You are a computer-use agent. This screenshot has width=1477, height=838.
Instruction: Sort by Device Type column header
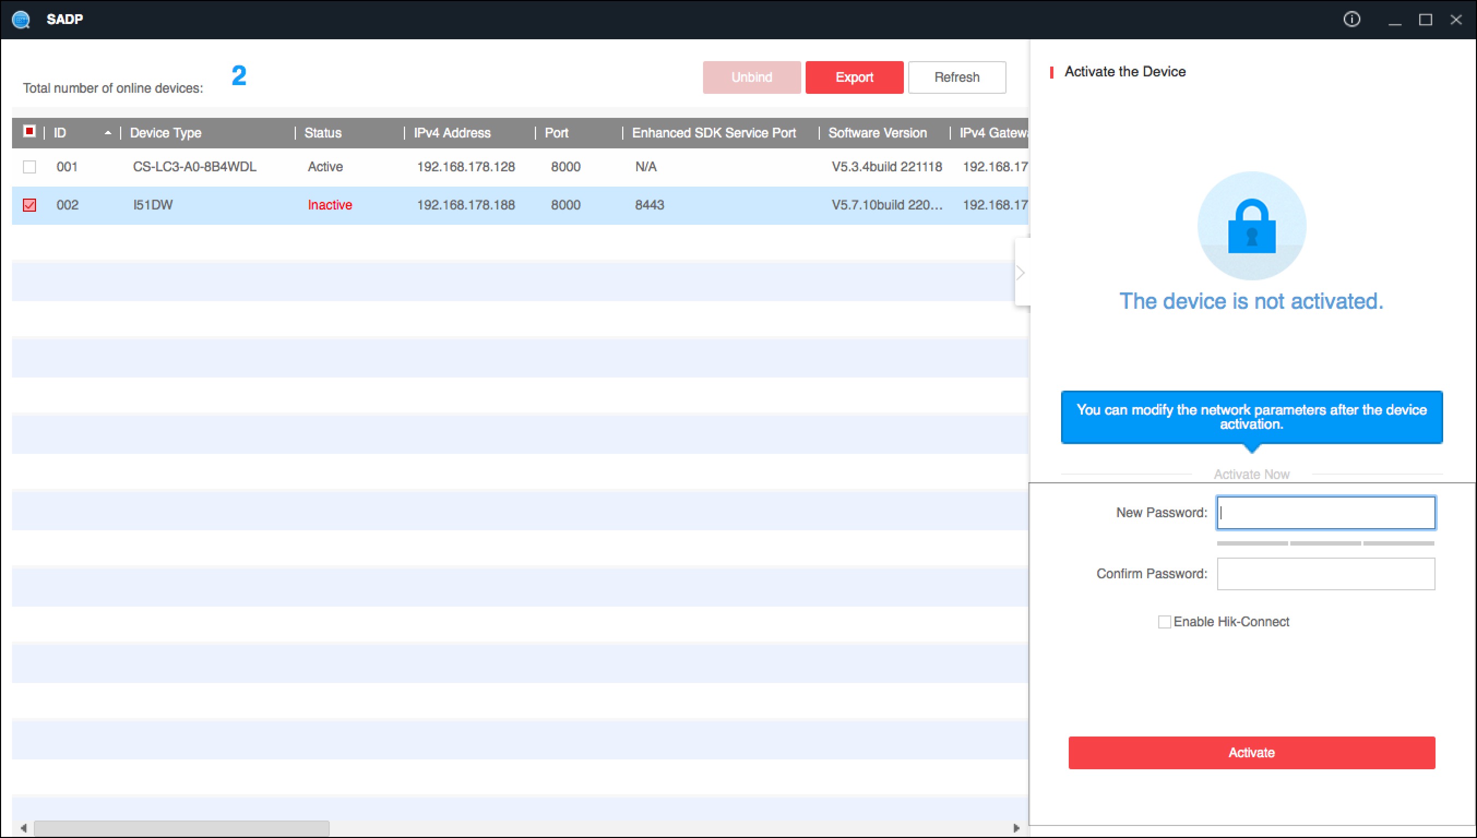(166, 133)
